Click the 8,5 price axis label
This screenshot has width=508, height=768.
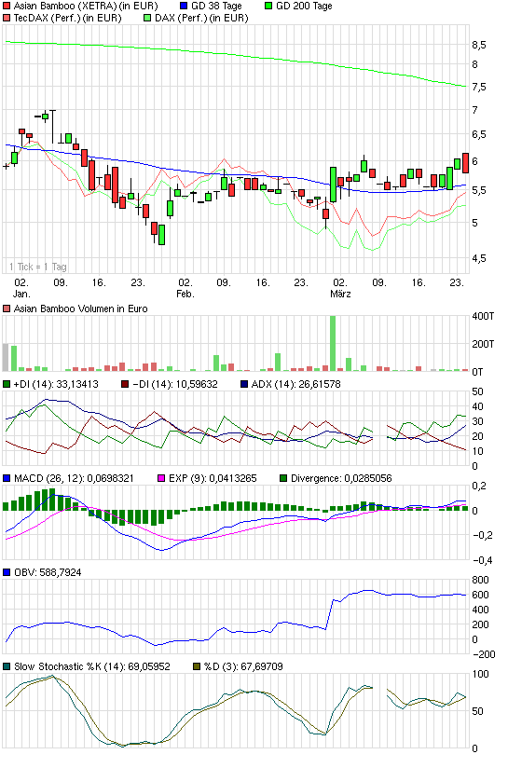pyautogui.click(x=479, y=45)
